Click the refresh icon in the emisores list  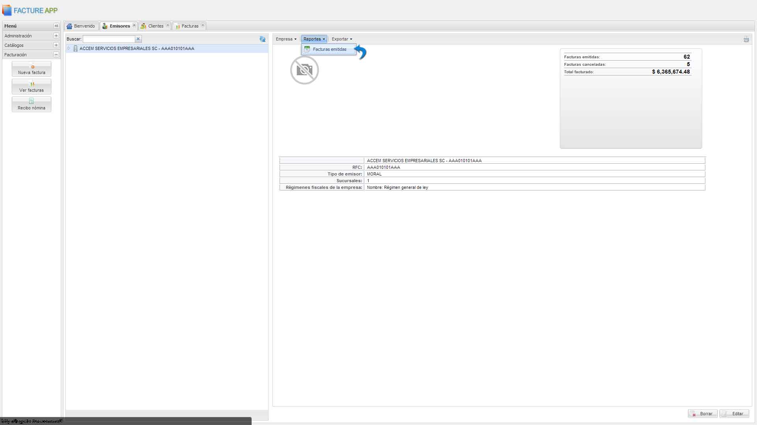click(262, 39)
